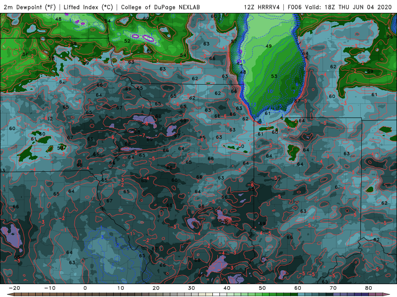Select the 30 label on the color scale
397x297 pixels.
pyautogui.click(x=192, y=288)
